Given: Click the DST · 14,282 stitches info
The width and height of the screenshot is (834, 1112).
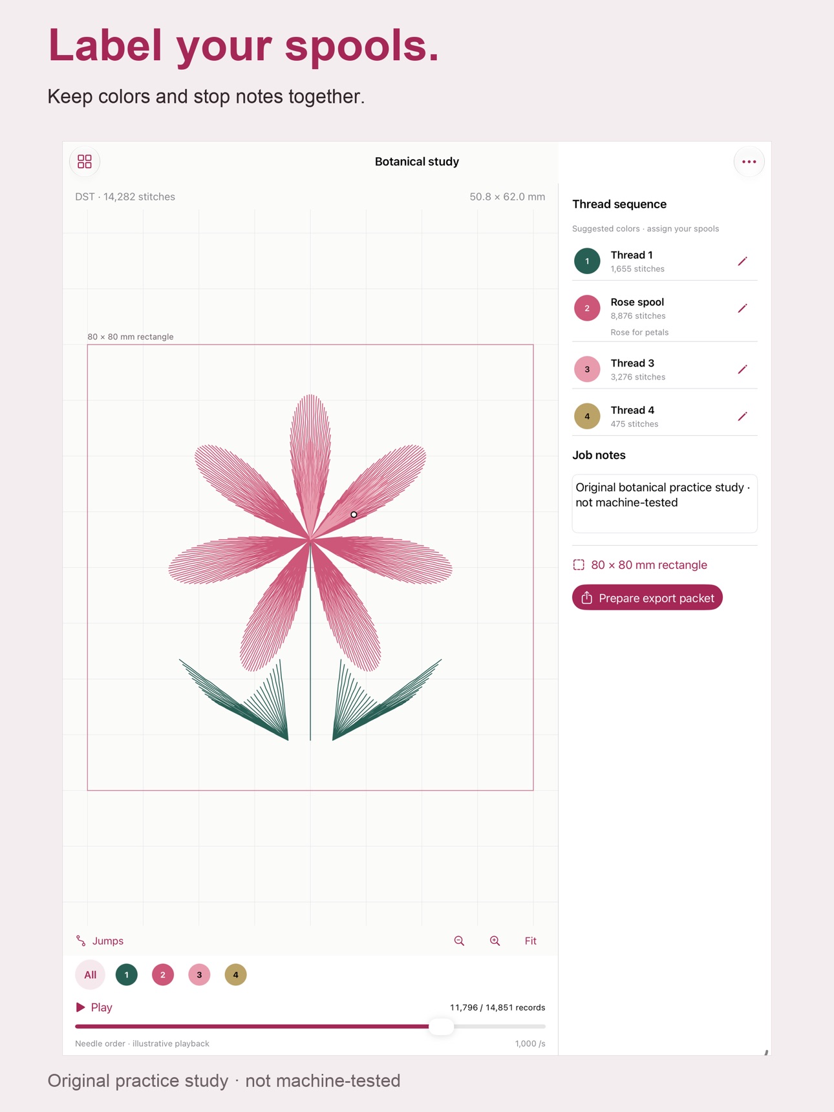Looking at the screenshot, I should point(125,197).
